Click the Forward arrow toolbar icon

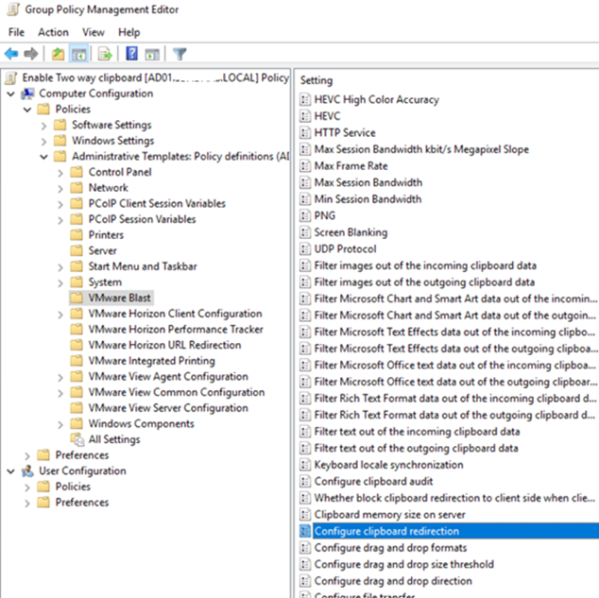coord(32,54)
